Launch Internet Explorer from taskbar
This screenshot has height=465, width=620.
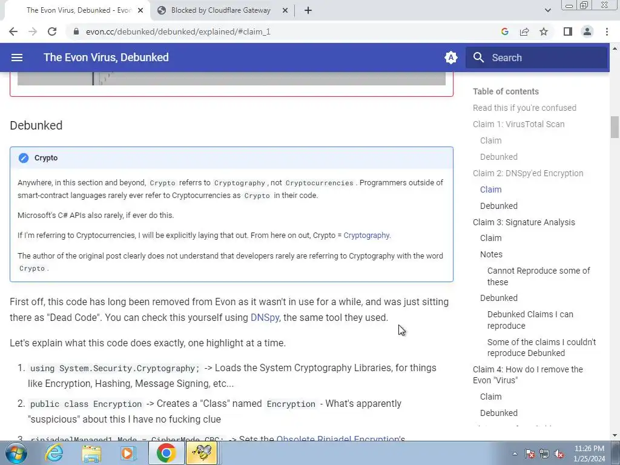point(54,453)
